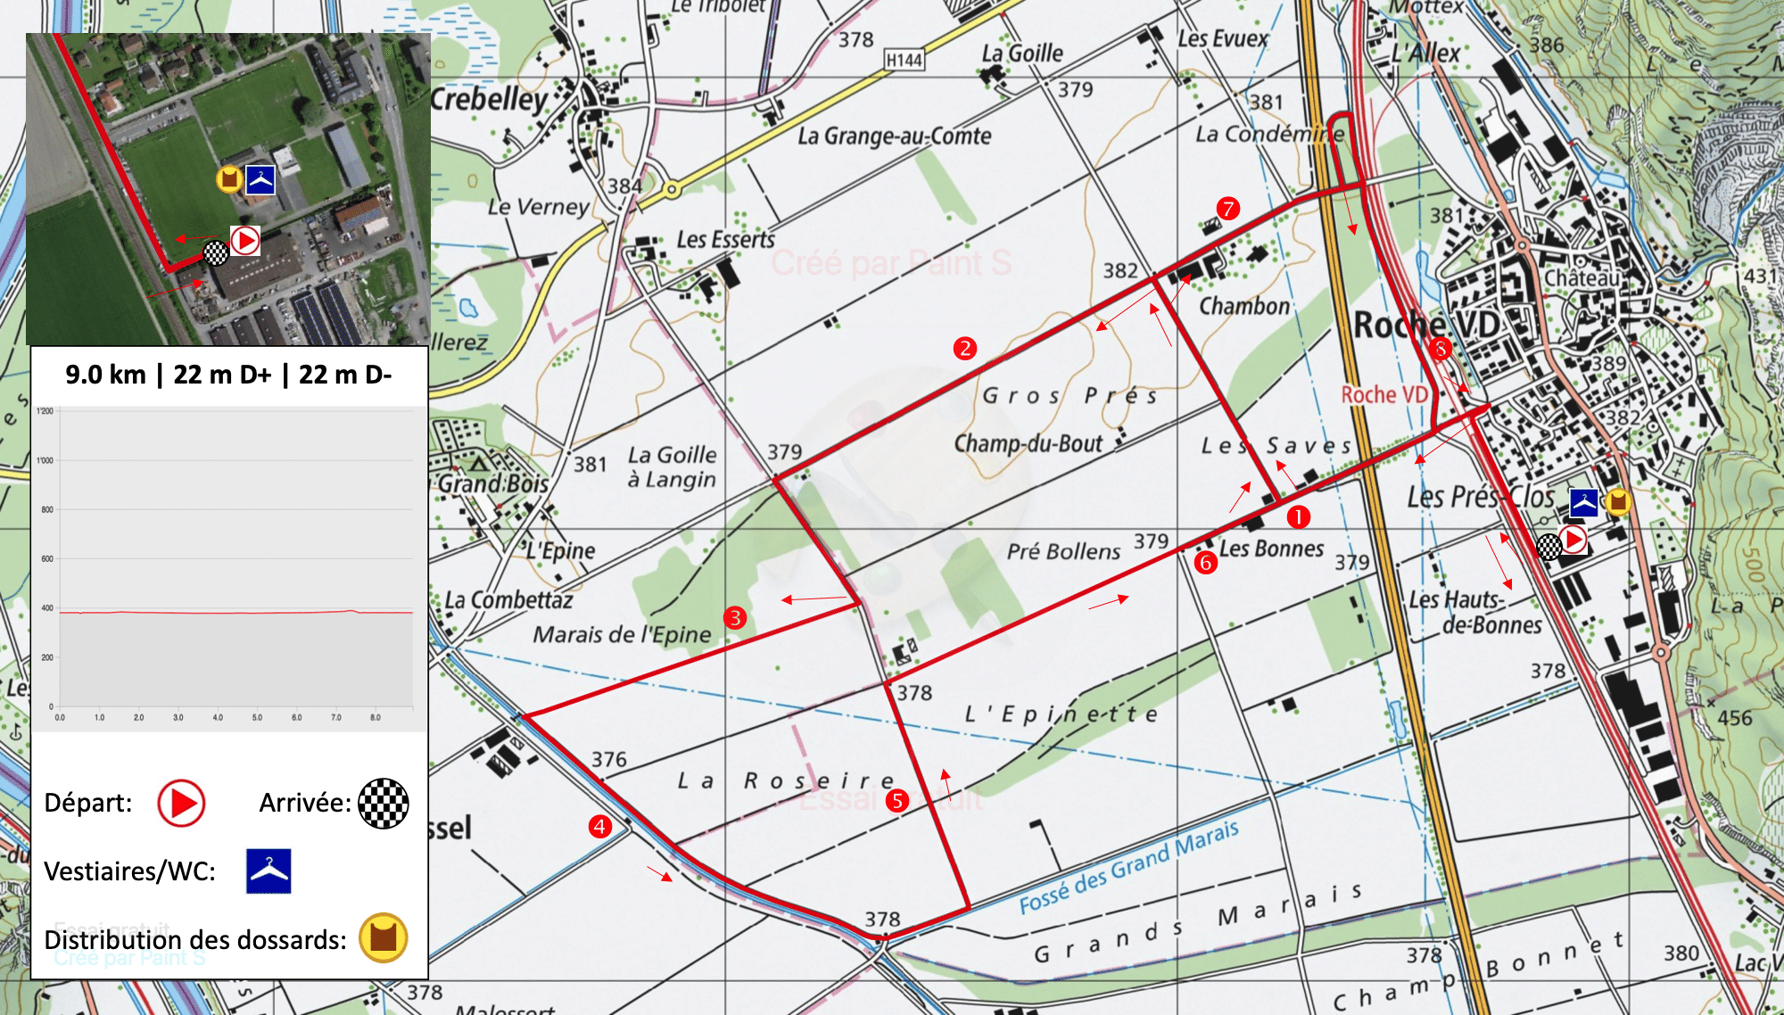Click the yellow bib icon near Les Prés-Clos
Screen dimensions: 1784x1015
[x=1617, y=502]
